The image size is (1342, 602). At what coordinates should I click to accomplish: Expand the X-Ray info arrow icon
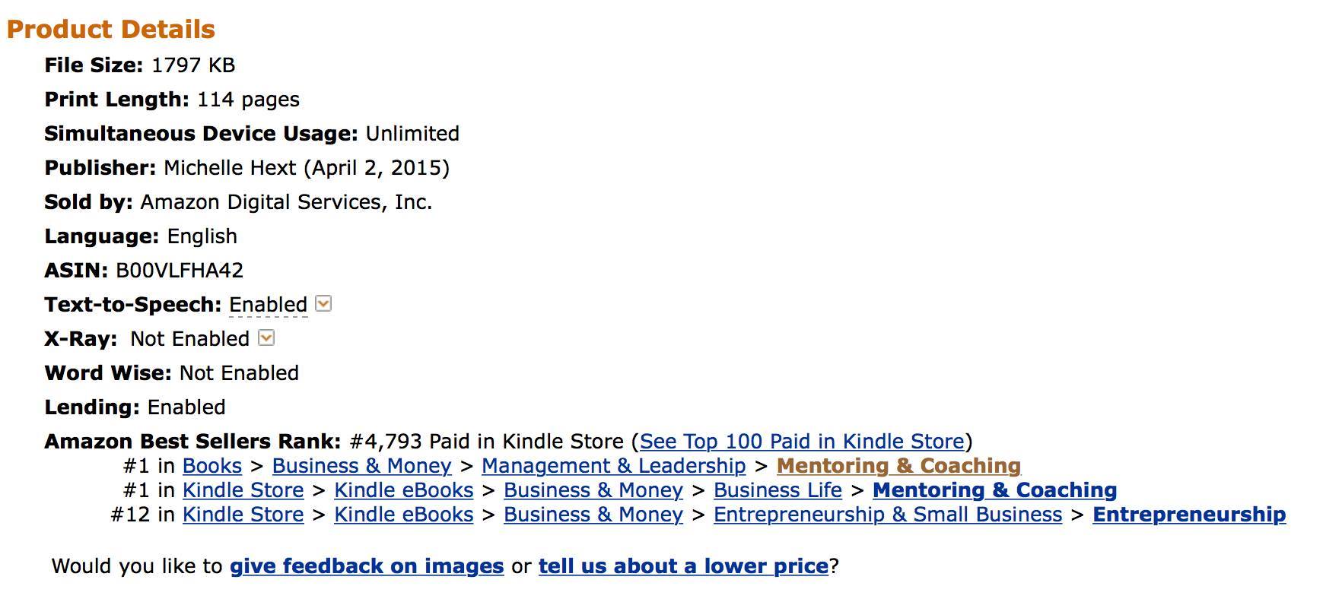[266, 337]
